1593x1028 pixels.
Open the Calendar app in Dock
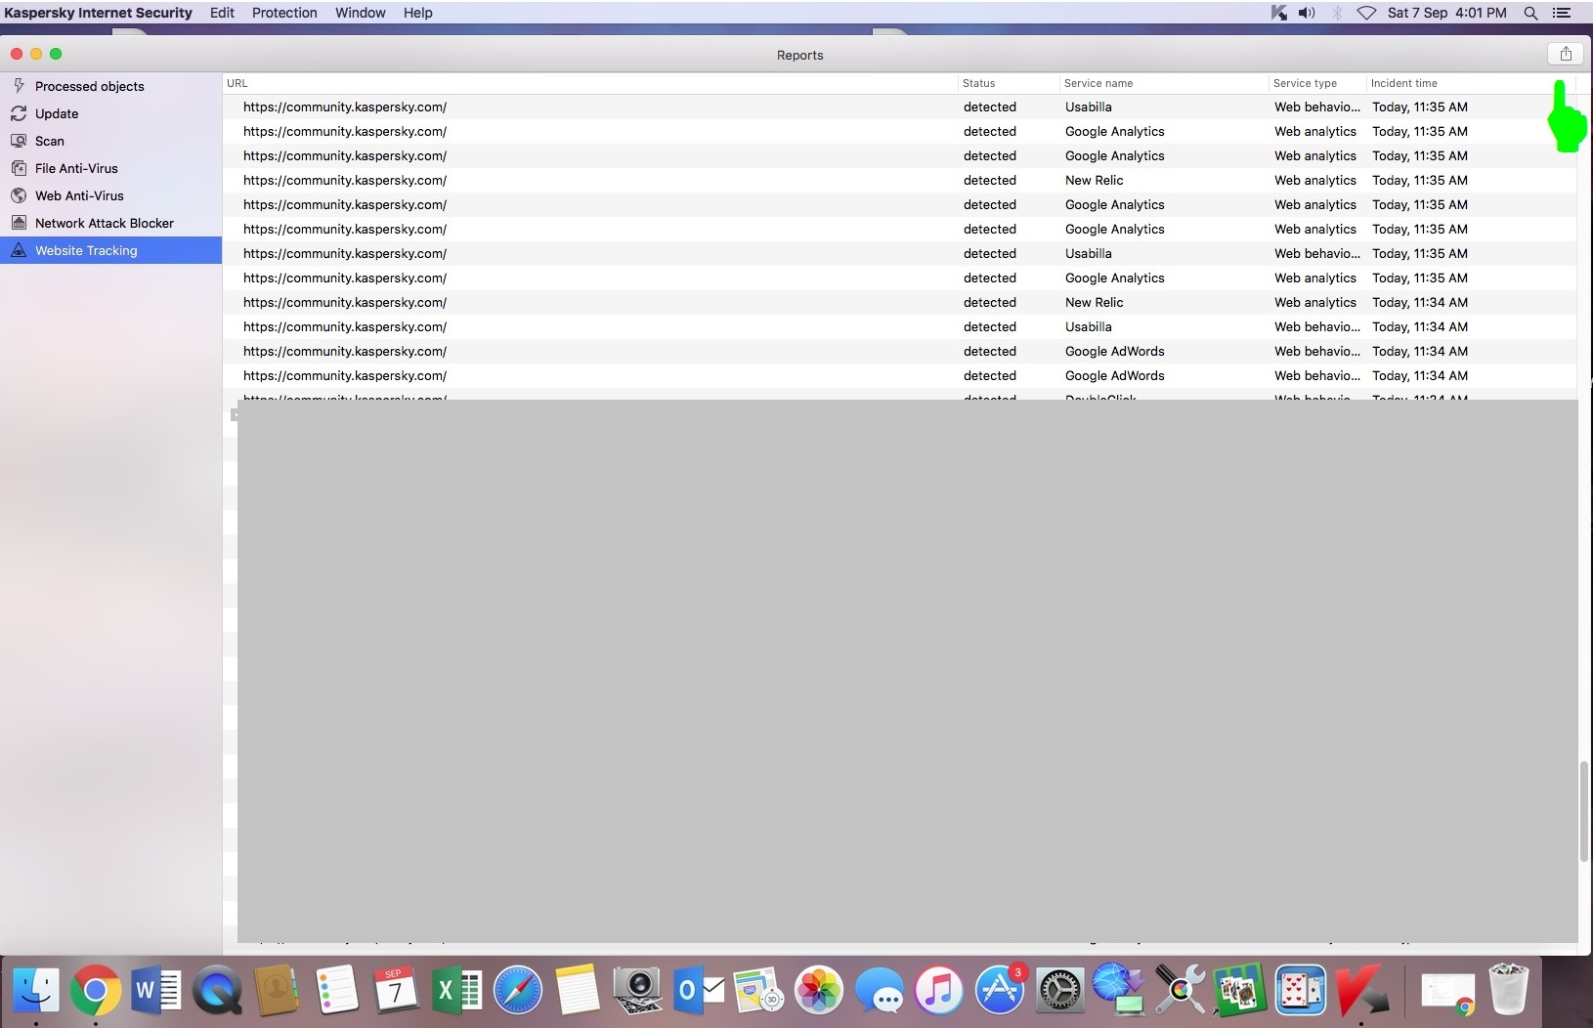pos(396,990)
